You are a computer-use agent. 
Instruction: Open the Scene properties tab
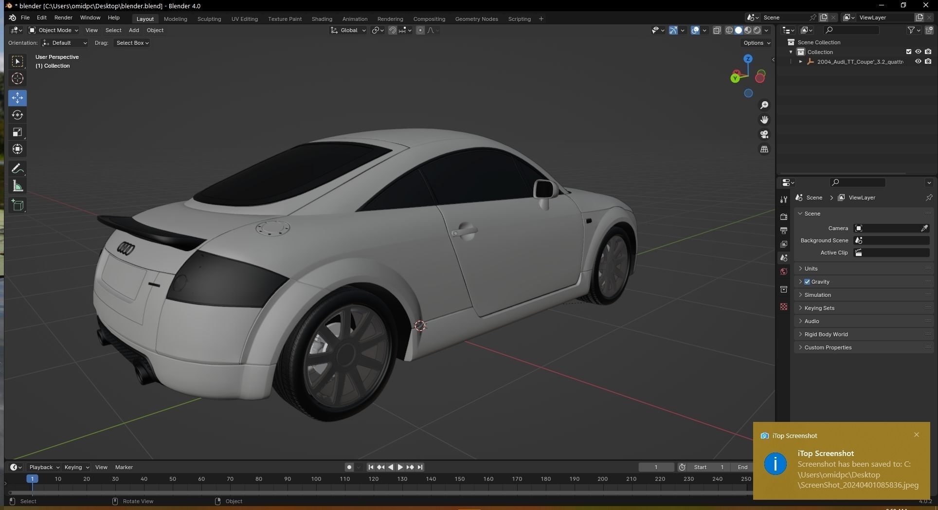click(x=783, y=257)
